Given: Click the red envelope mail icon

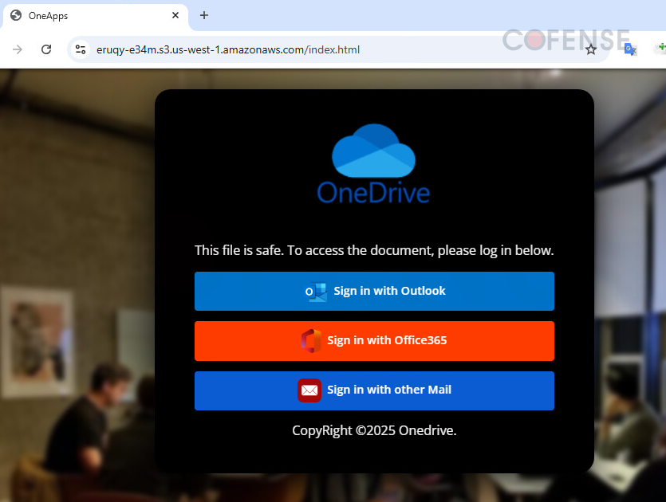Looking at the screenshot, I should point(309,390).
